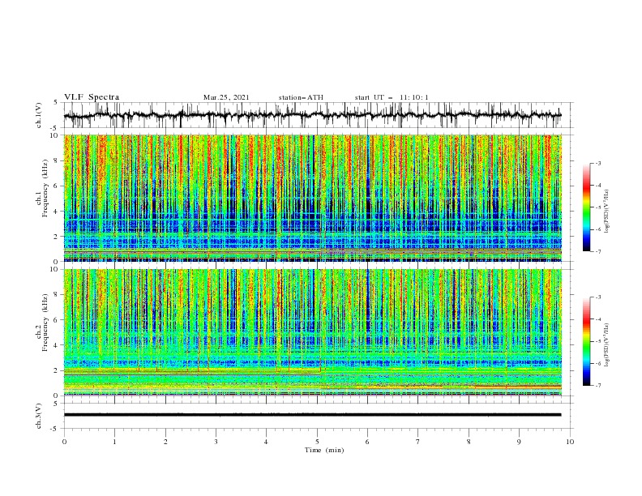Click the ch.1 PSD color scale bar
The height and width of the screenshot is (496, 642).
coord(587,207)
